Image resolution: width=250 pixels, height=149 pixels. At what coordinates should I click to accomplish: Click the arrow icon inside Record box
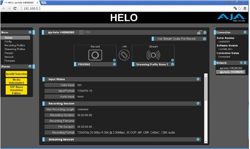(114, 60)
